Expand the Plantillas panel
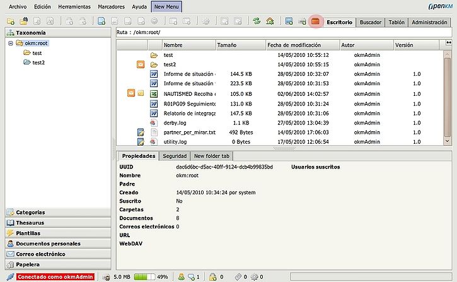The height and width of the screenshot is (282, 457). 58,233
